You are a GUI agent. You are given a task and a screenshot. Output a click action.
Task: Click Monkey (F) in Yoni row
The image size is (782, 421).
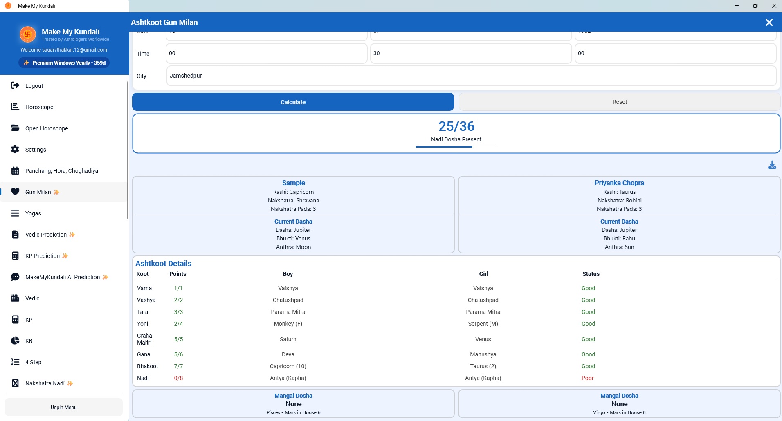tap(288, 324)
